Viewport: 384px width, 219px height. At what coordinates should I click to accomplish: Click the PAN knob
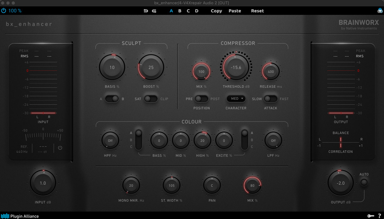[212, 185]
